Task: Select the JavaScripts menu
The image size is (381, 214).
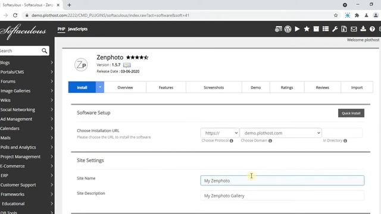Action: click(78, 29)
